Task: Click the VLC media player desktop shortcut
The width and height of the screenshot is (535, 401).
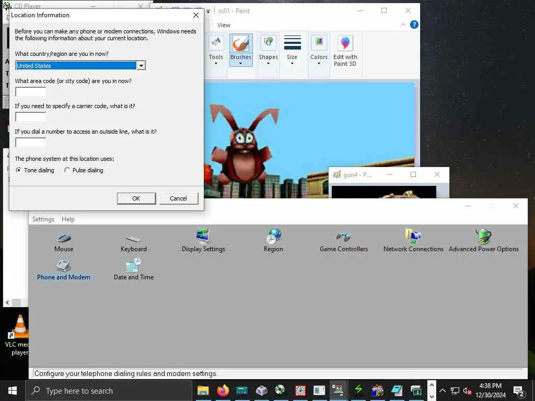Action: [x=19, y=336]
